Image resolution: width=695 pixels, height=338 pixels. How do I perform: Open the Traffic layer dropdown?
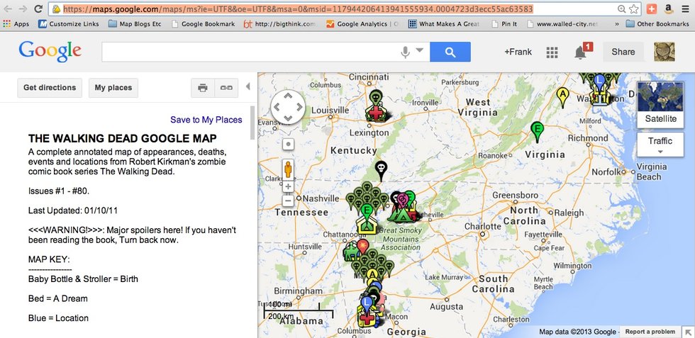[660, 145]
